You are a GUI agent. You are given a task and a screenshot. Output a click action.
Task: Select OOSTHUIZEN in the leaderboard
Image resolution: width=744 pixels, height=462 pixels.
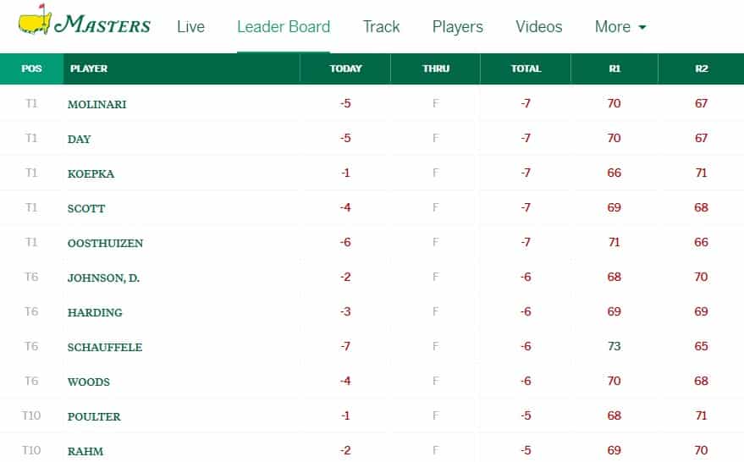coord(105,244)
